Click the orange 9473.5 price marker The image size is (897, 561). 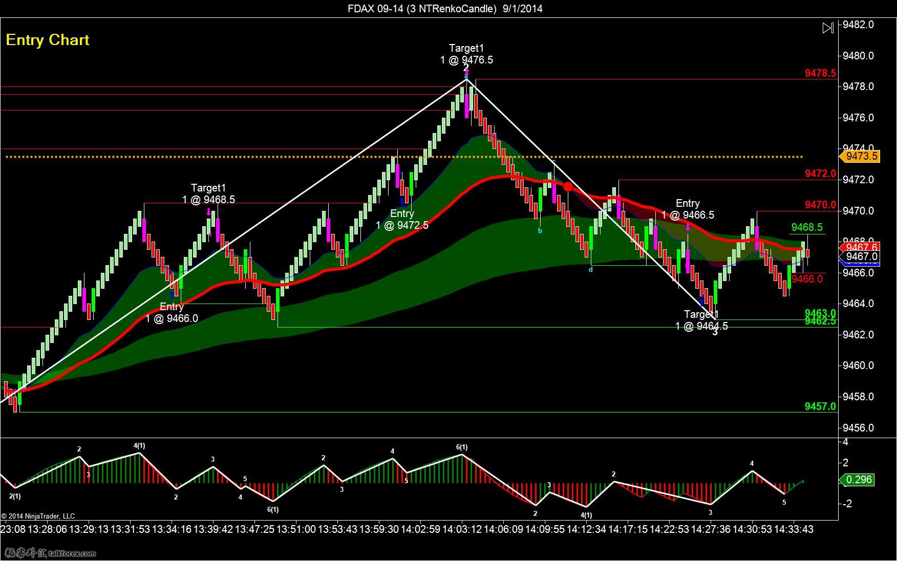[860, 156]
